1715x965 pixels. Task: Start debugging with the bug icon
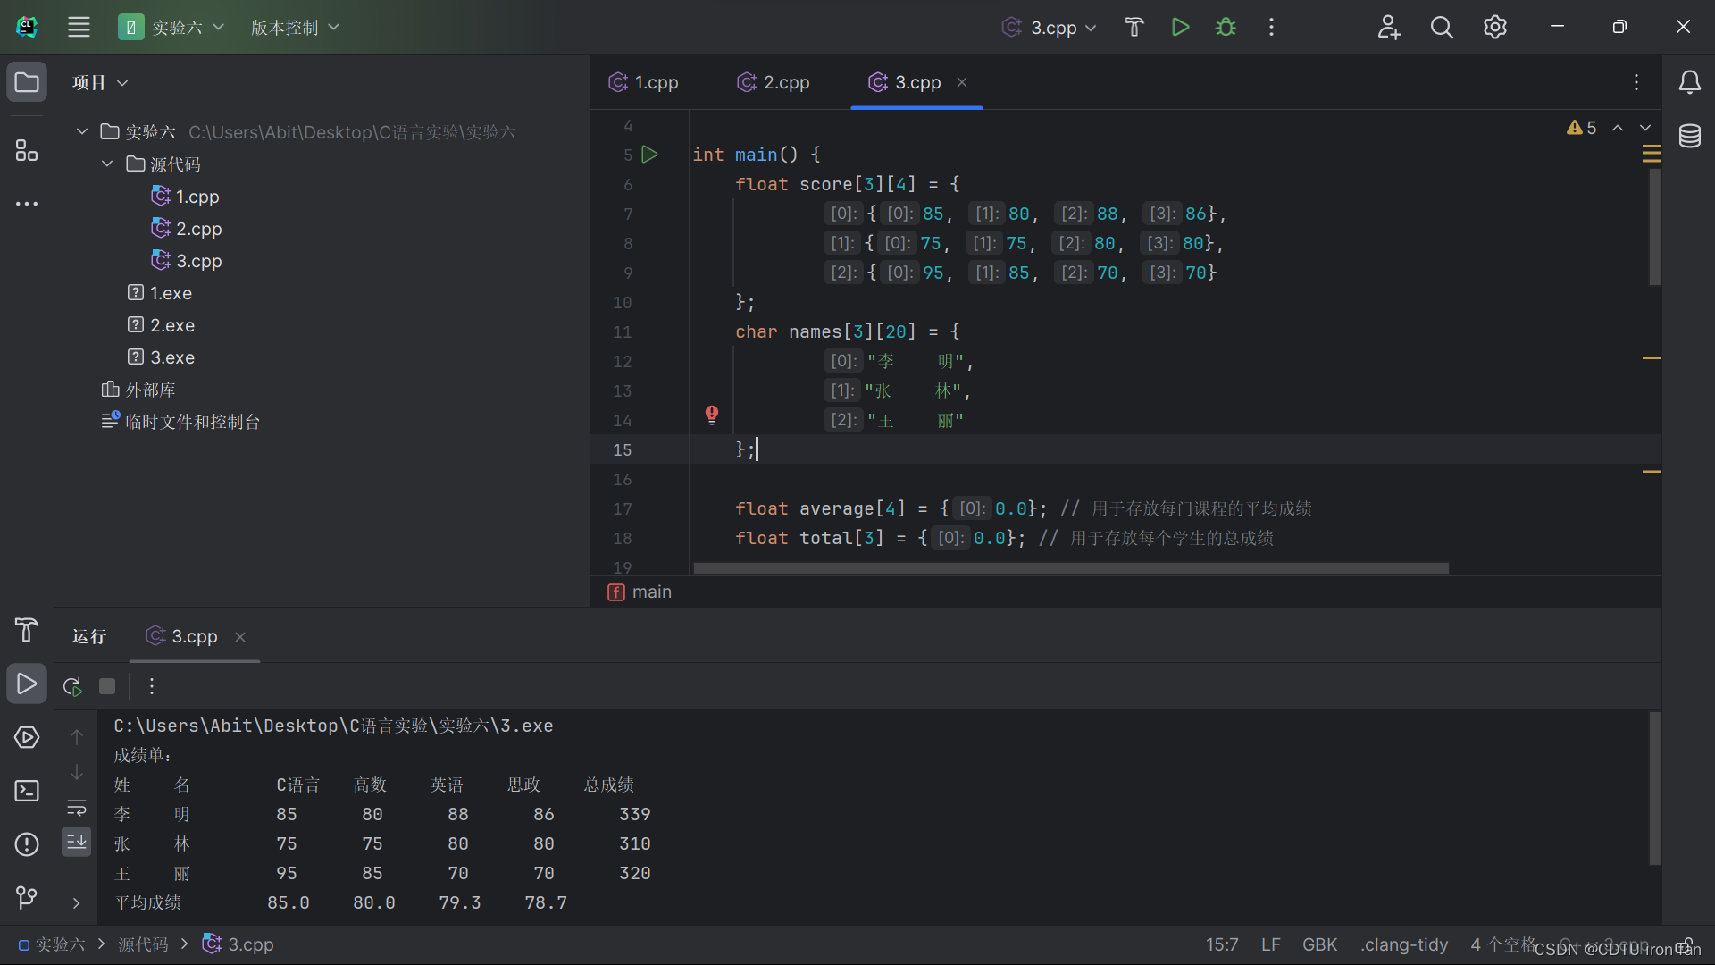pyautogui.click(x=1226, y=27)
